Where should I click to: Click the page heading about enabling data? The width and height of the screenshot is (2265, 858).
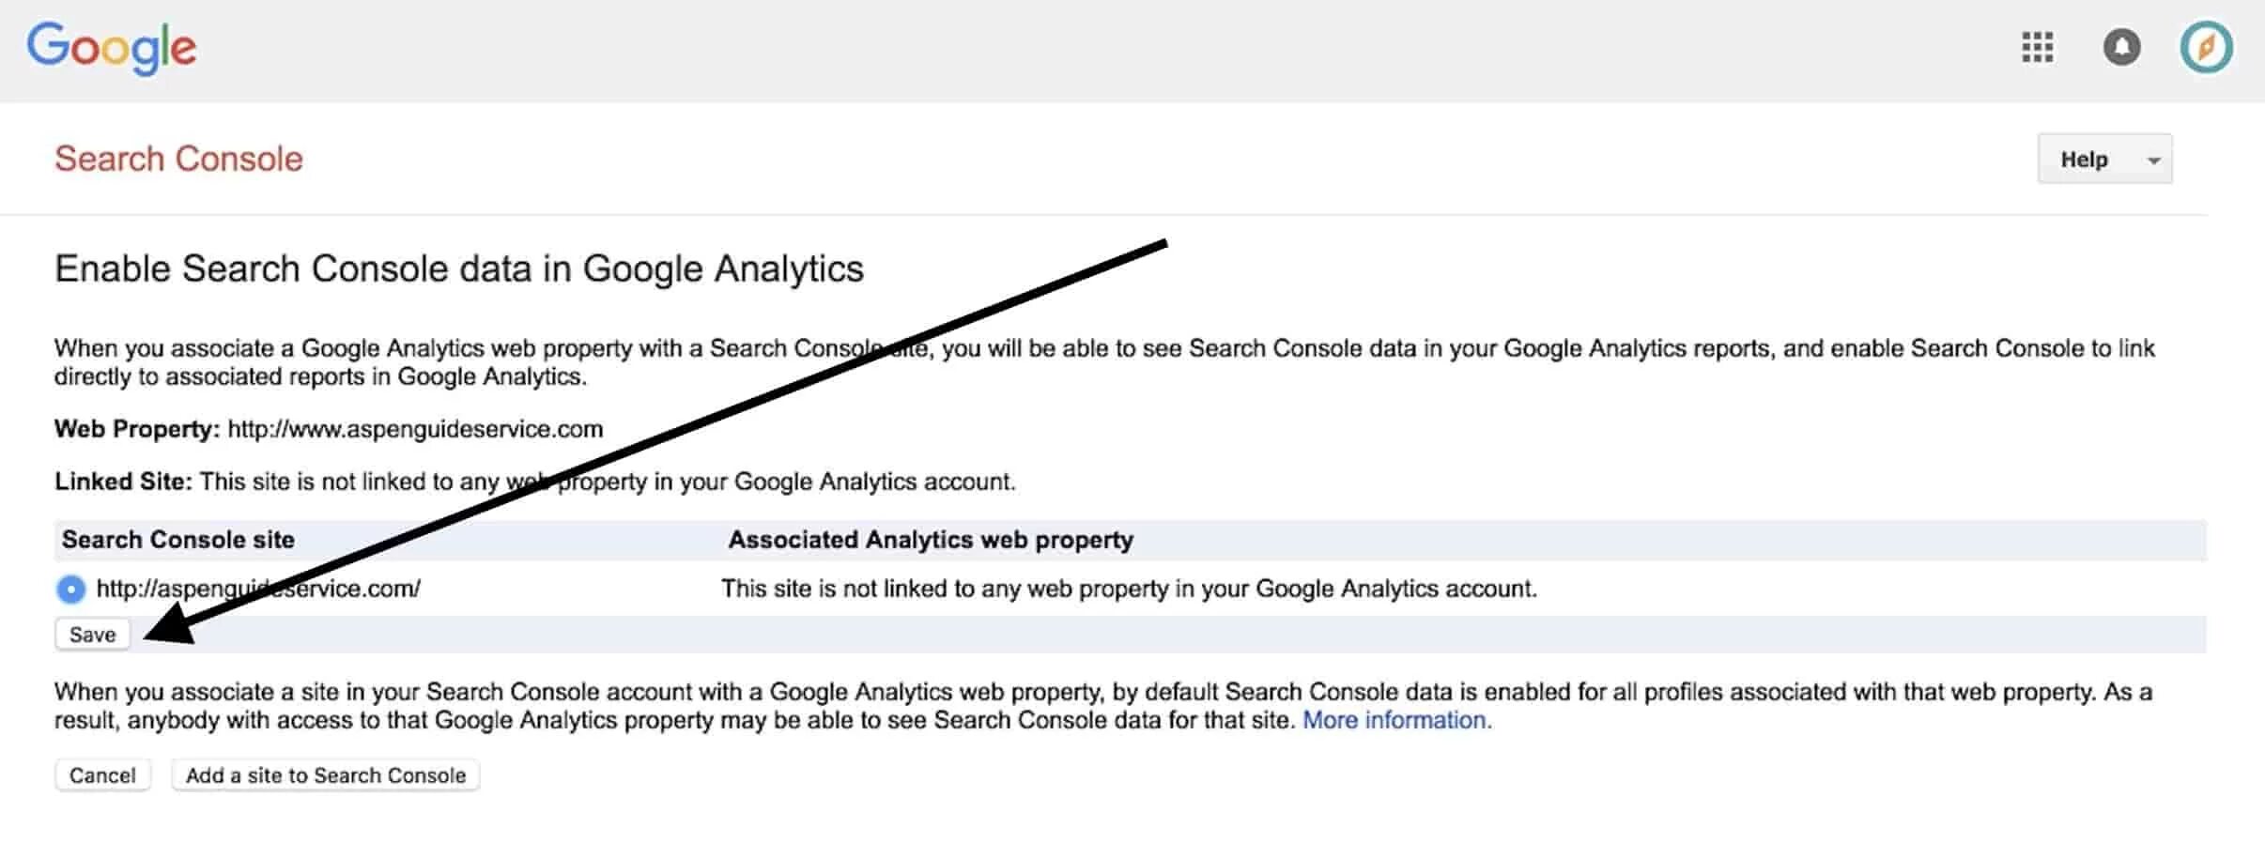(458, 268)
